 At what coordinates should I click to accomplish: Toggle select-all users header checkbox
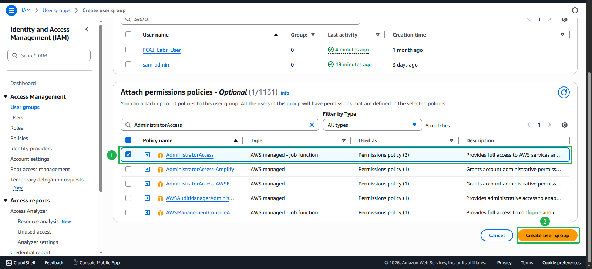[128, 34]
